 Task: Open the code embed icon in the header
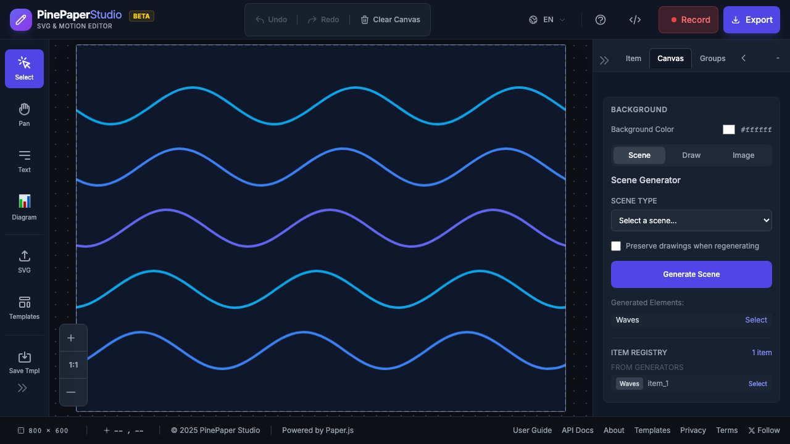tap(635, 19)
